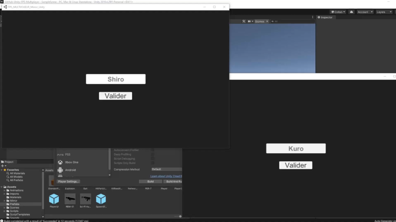The height and width of the screenshot is (222, 396).
Task: Select the PlayerUI prefab
Action: pos(54,201)
